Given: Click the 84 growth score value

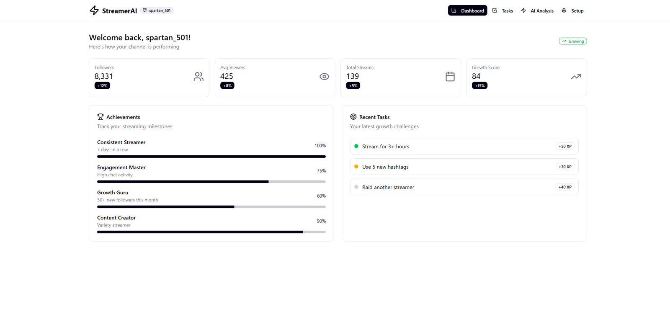Looking at the screenshot, I should 476,76.
